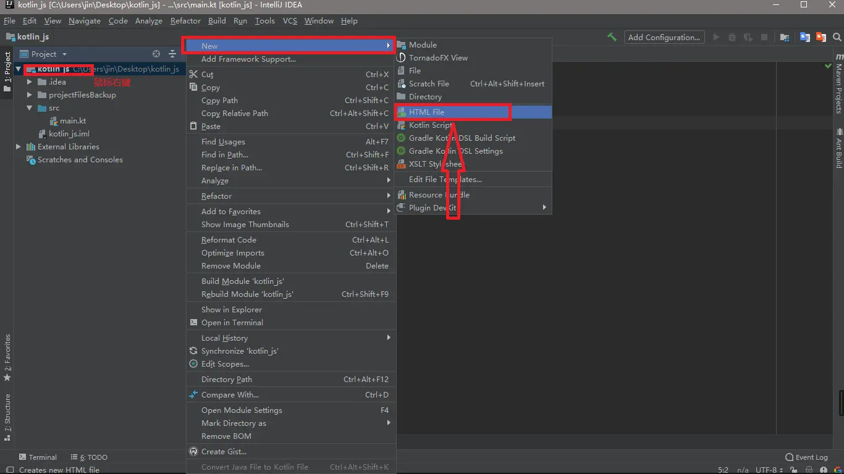The width and height of the screenshot is (844, 474).
Task: Click the Add Configuration... button
Action: coord(664,37)
